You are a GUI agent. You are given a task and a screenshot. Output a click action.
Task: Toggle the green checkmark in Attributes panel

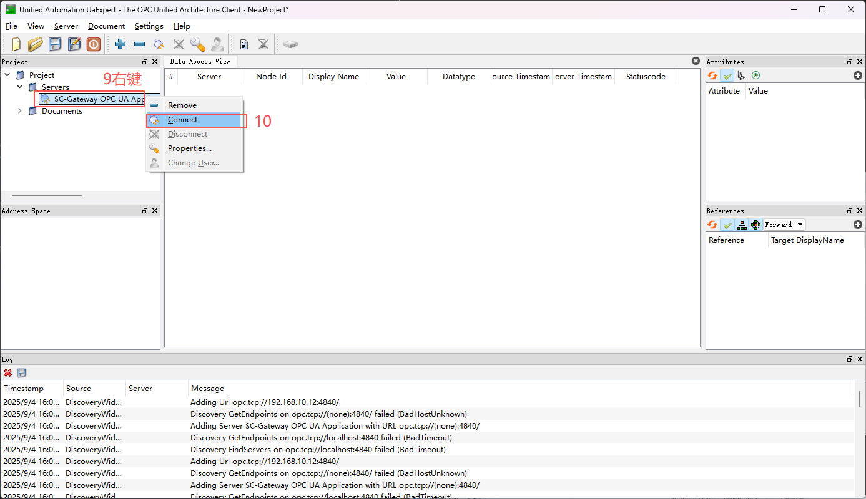click(x=727, y=75)
